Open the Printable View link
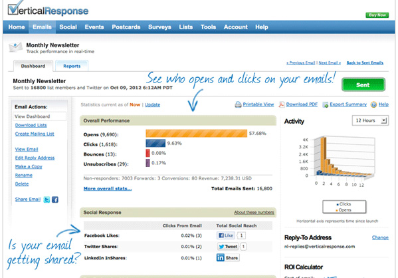The width and height of the screenshot is (398, 278). point(258,104)
